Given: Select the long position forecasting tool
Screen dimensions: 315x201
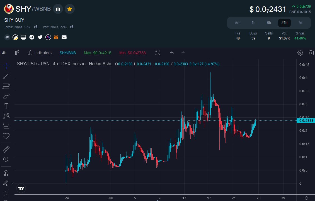Looking at the screenshot, I should [6, 126].
